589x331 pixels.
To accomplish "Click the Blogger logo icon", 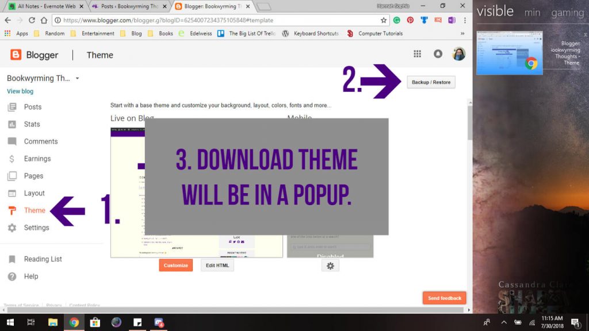I will pyautogui.click(x=16, y=55).
